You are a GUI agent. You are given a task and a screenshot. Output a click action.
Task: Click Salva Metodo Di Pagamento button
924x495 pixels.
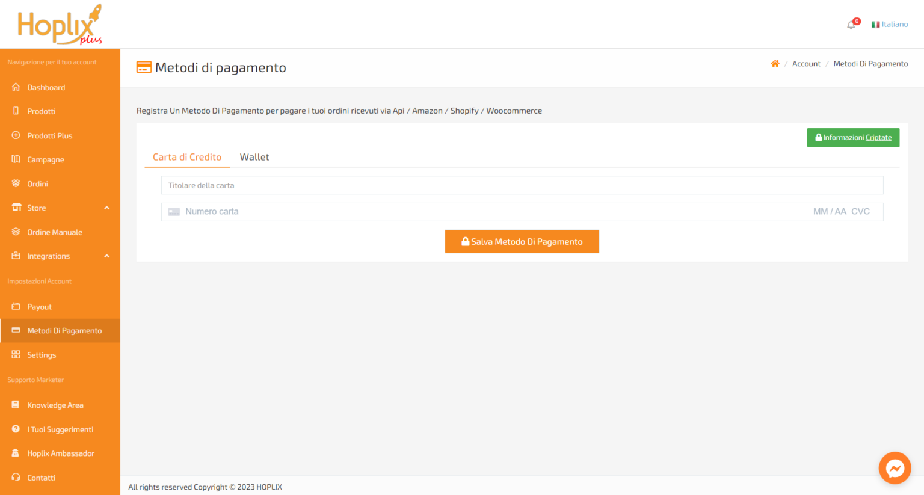tap(522, 242)
